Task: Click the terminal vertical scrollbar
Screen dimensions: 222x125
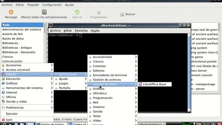Action: 189,72
